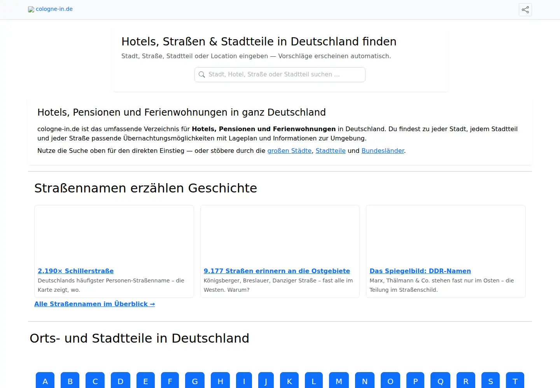Pick letter I in the district index
The width and height of the screenshot is (560, 388).
pos(244,381)
